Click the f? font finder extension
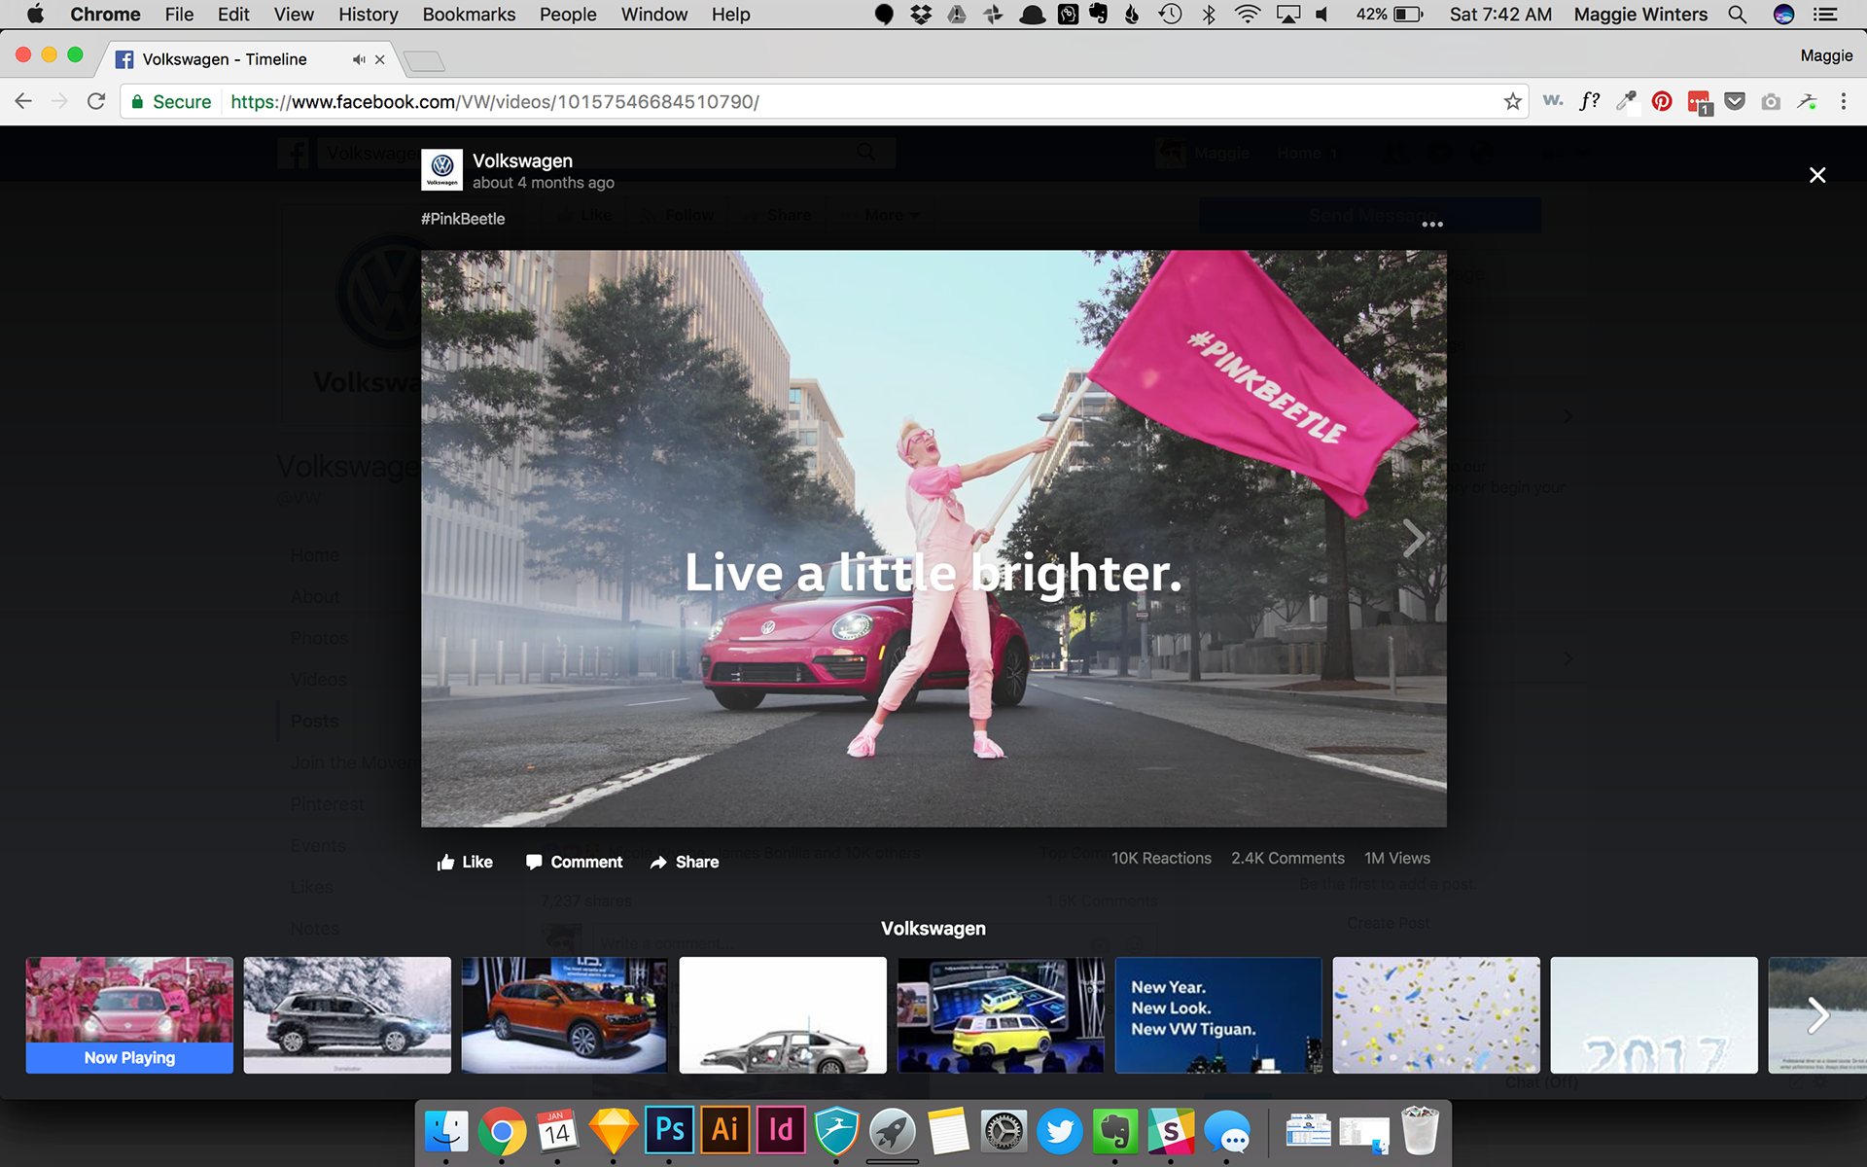This screenshot has height=1167, width=1867. 1589,100
